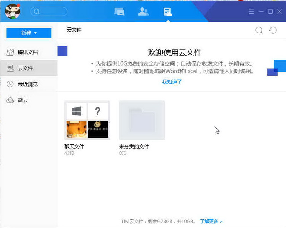Open the 新建 dropdown button

point(29,33)
